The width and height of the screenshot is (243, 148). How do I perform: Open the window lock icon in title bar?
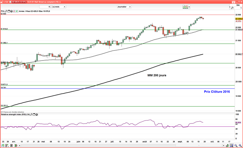pos(2,2)
